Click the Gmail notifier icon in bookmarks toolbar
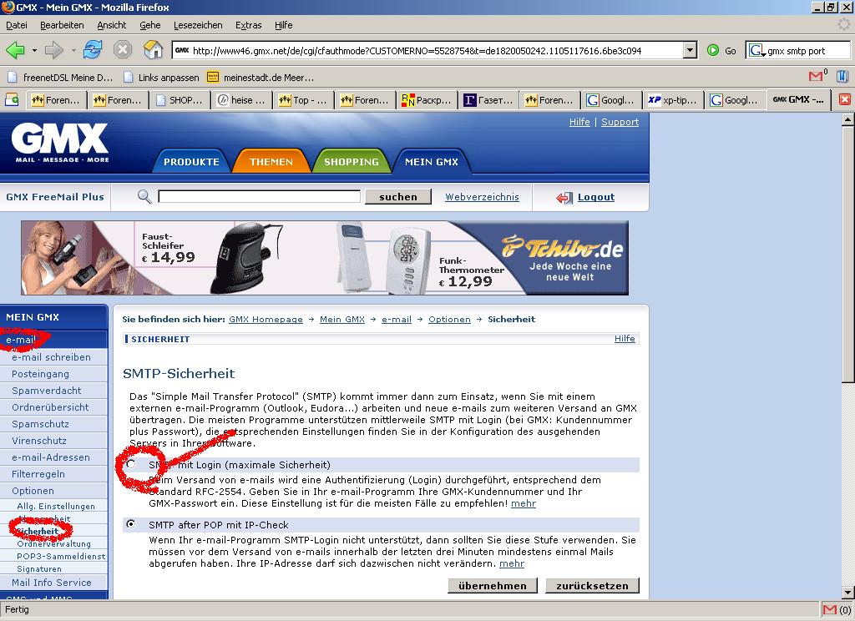The image size is (855, 621). click(x=817, y=76)
